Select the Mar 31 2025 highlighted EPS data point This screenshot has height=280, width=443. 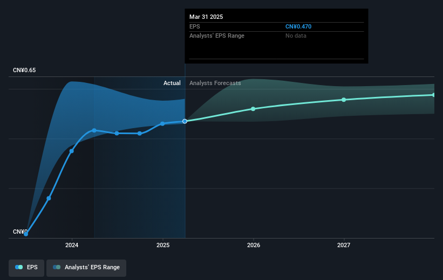click(185, 121)
